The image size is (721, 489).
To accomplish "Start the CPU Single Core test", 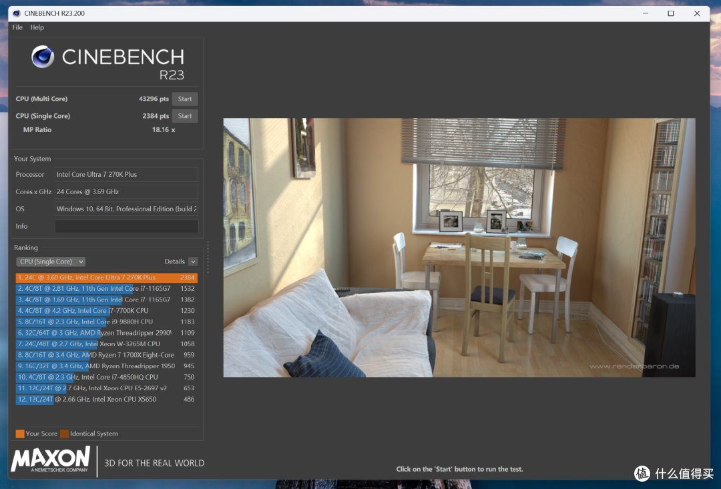I will 185,116.
